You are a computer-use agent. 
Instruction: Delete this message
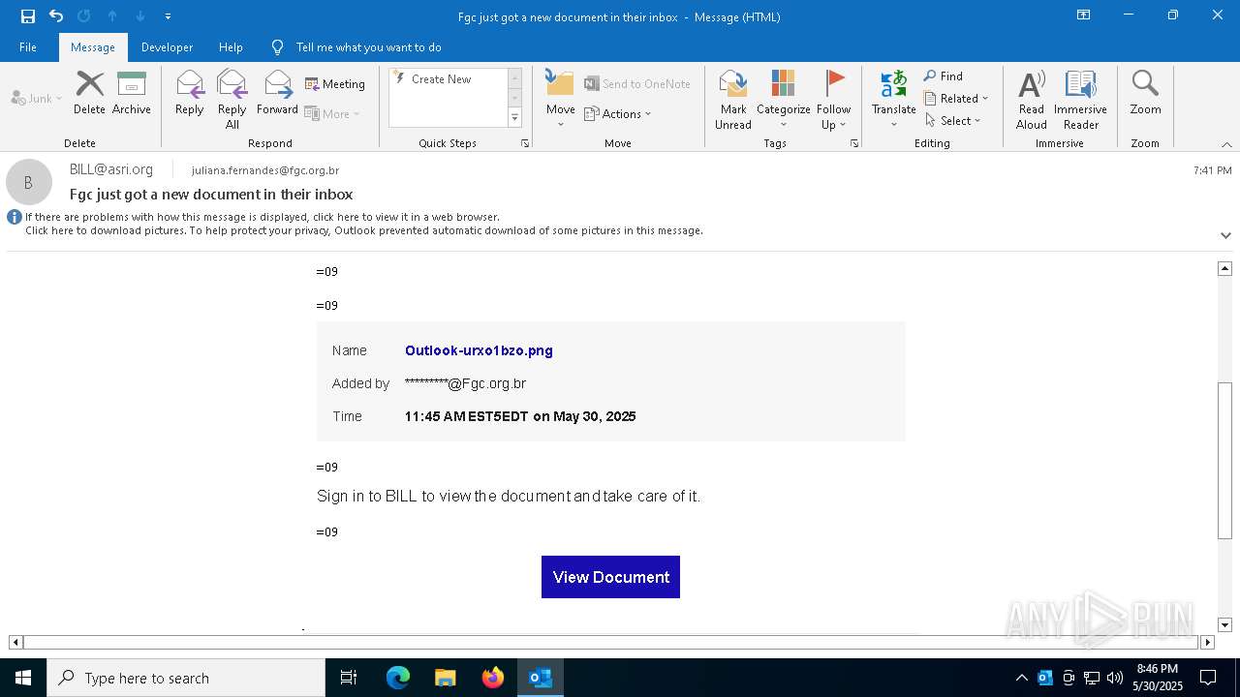[x=89, y=93]
